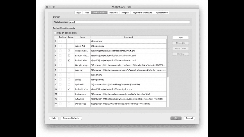Click the Add button
This screenshot has width=244, height=137.
181,37
